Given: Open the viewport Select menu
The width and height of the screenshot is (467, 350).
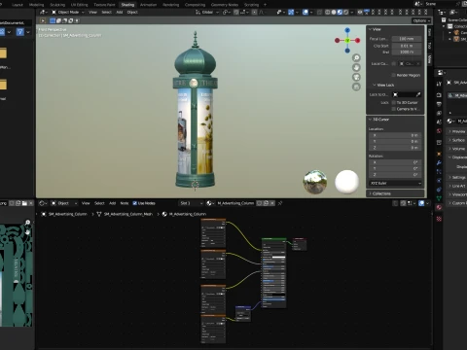Looking at the screenshot, I should tap(106, 12).
